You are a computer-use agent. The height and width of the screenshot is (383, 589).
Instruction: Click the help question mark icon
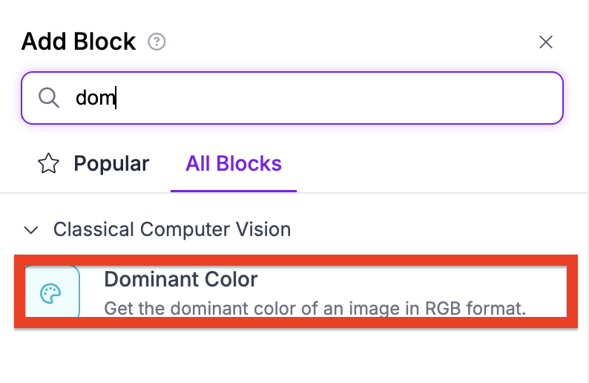157,42
